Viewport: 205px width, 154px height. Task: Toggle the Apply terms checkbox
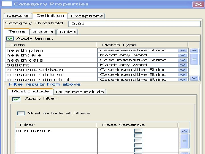pyautogui.click(x=10, y=38)
